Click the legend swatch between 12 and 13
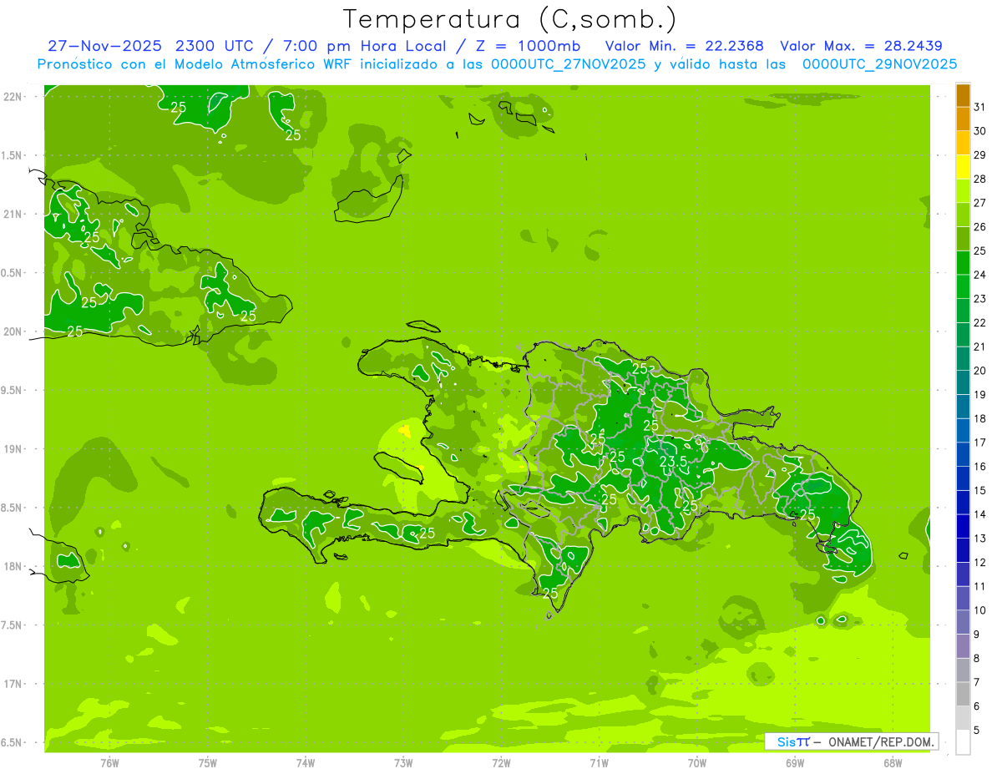Viewport: 1002px width, 774px height. pos(963,550)
